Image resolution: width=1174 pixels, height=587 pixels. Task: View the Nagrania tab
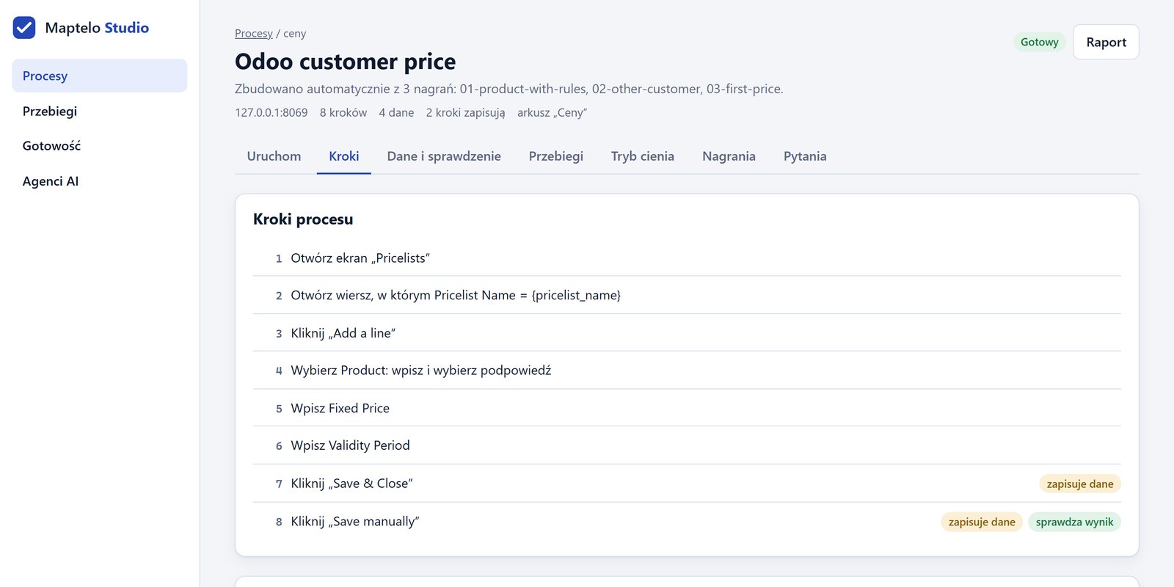(x=729, y=156)
